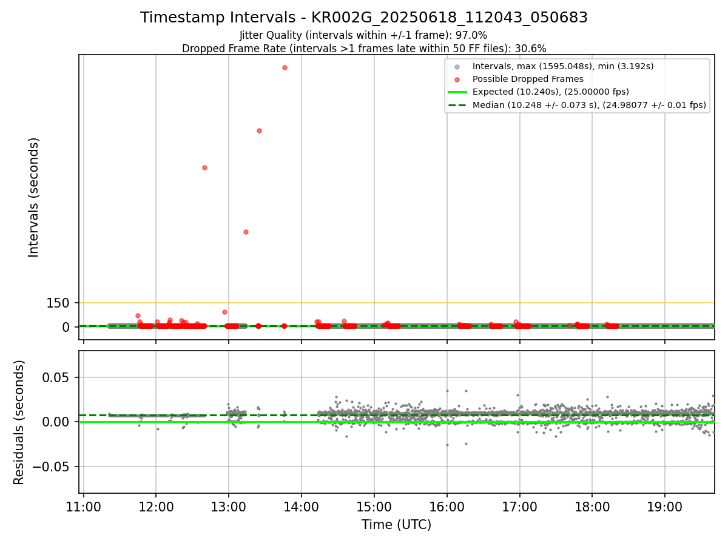Click the '17:00' x-axis tick label
Screen dimensions: 728x546
tap(520, 506)
